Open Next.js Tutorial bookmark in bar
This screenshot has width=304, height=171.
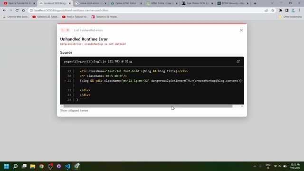point(75,17)
